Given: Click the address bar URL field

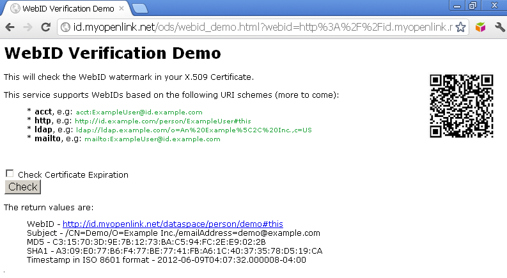Looking at the screenshot, I should [256, 27].
